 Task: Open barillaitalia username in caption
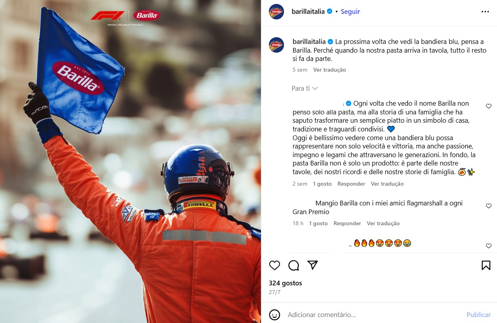point(309,42)
